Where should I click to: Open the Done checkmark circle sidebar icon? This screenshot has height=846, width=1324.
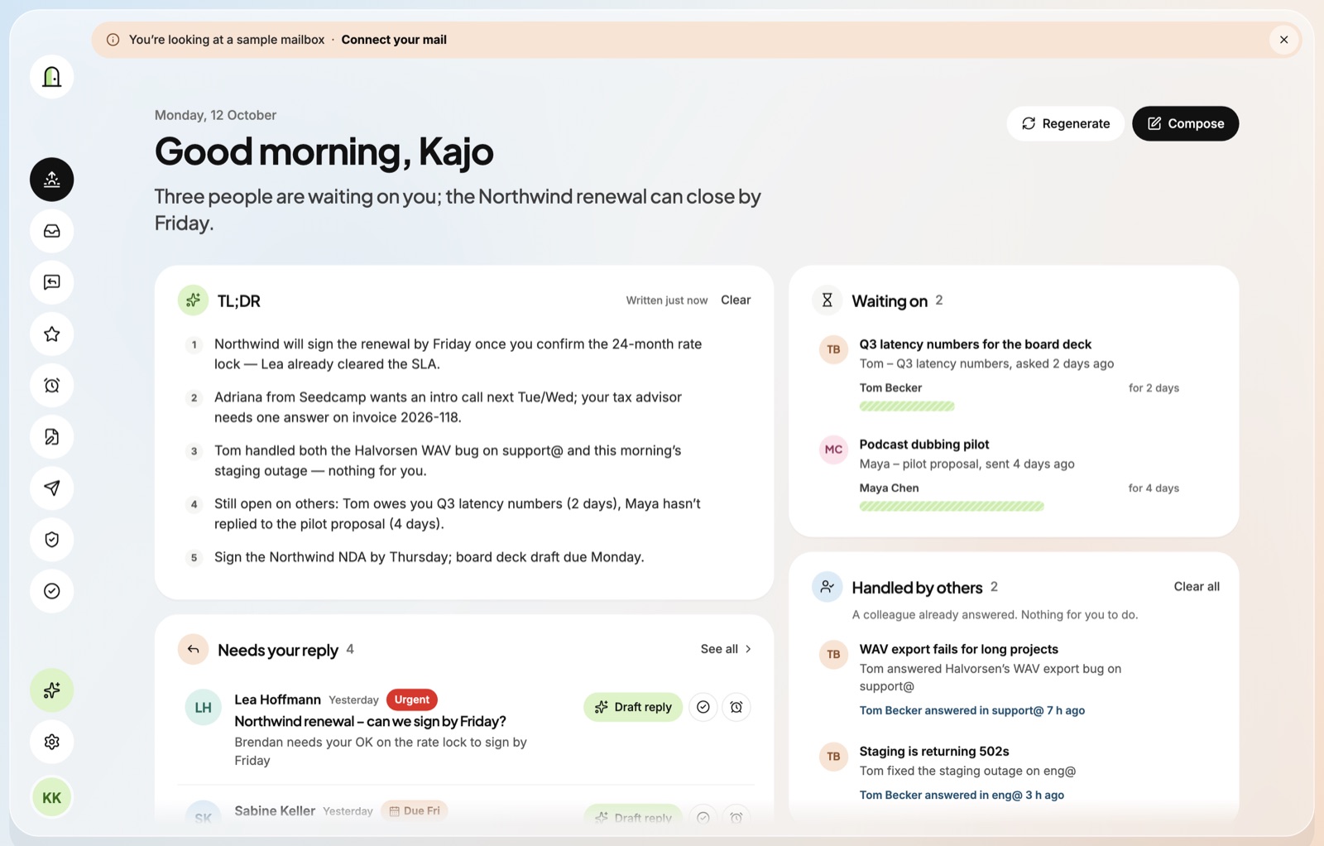point(51,591)
